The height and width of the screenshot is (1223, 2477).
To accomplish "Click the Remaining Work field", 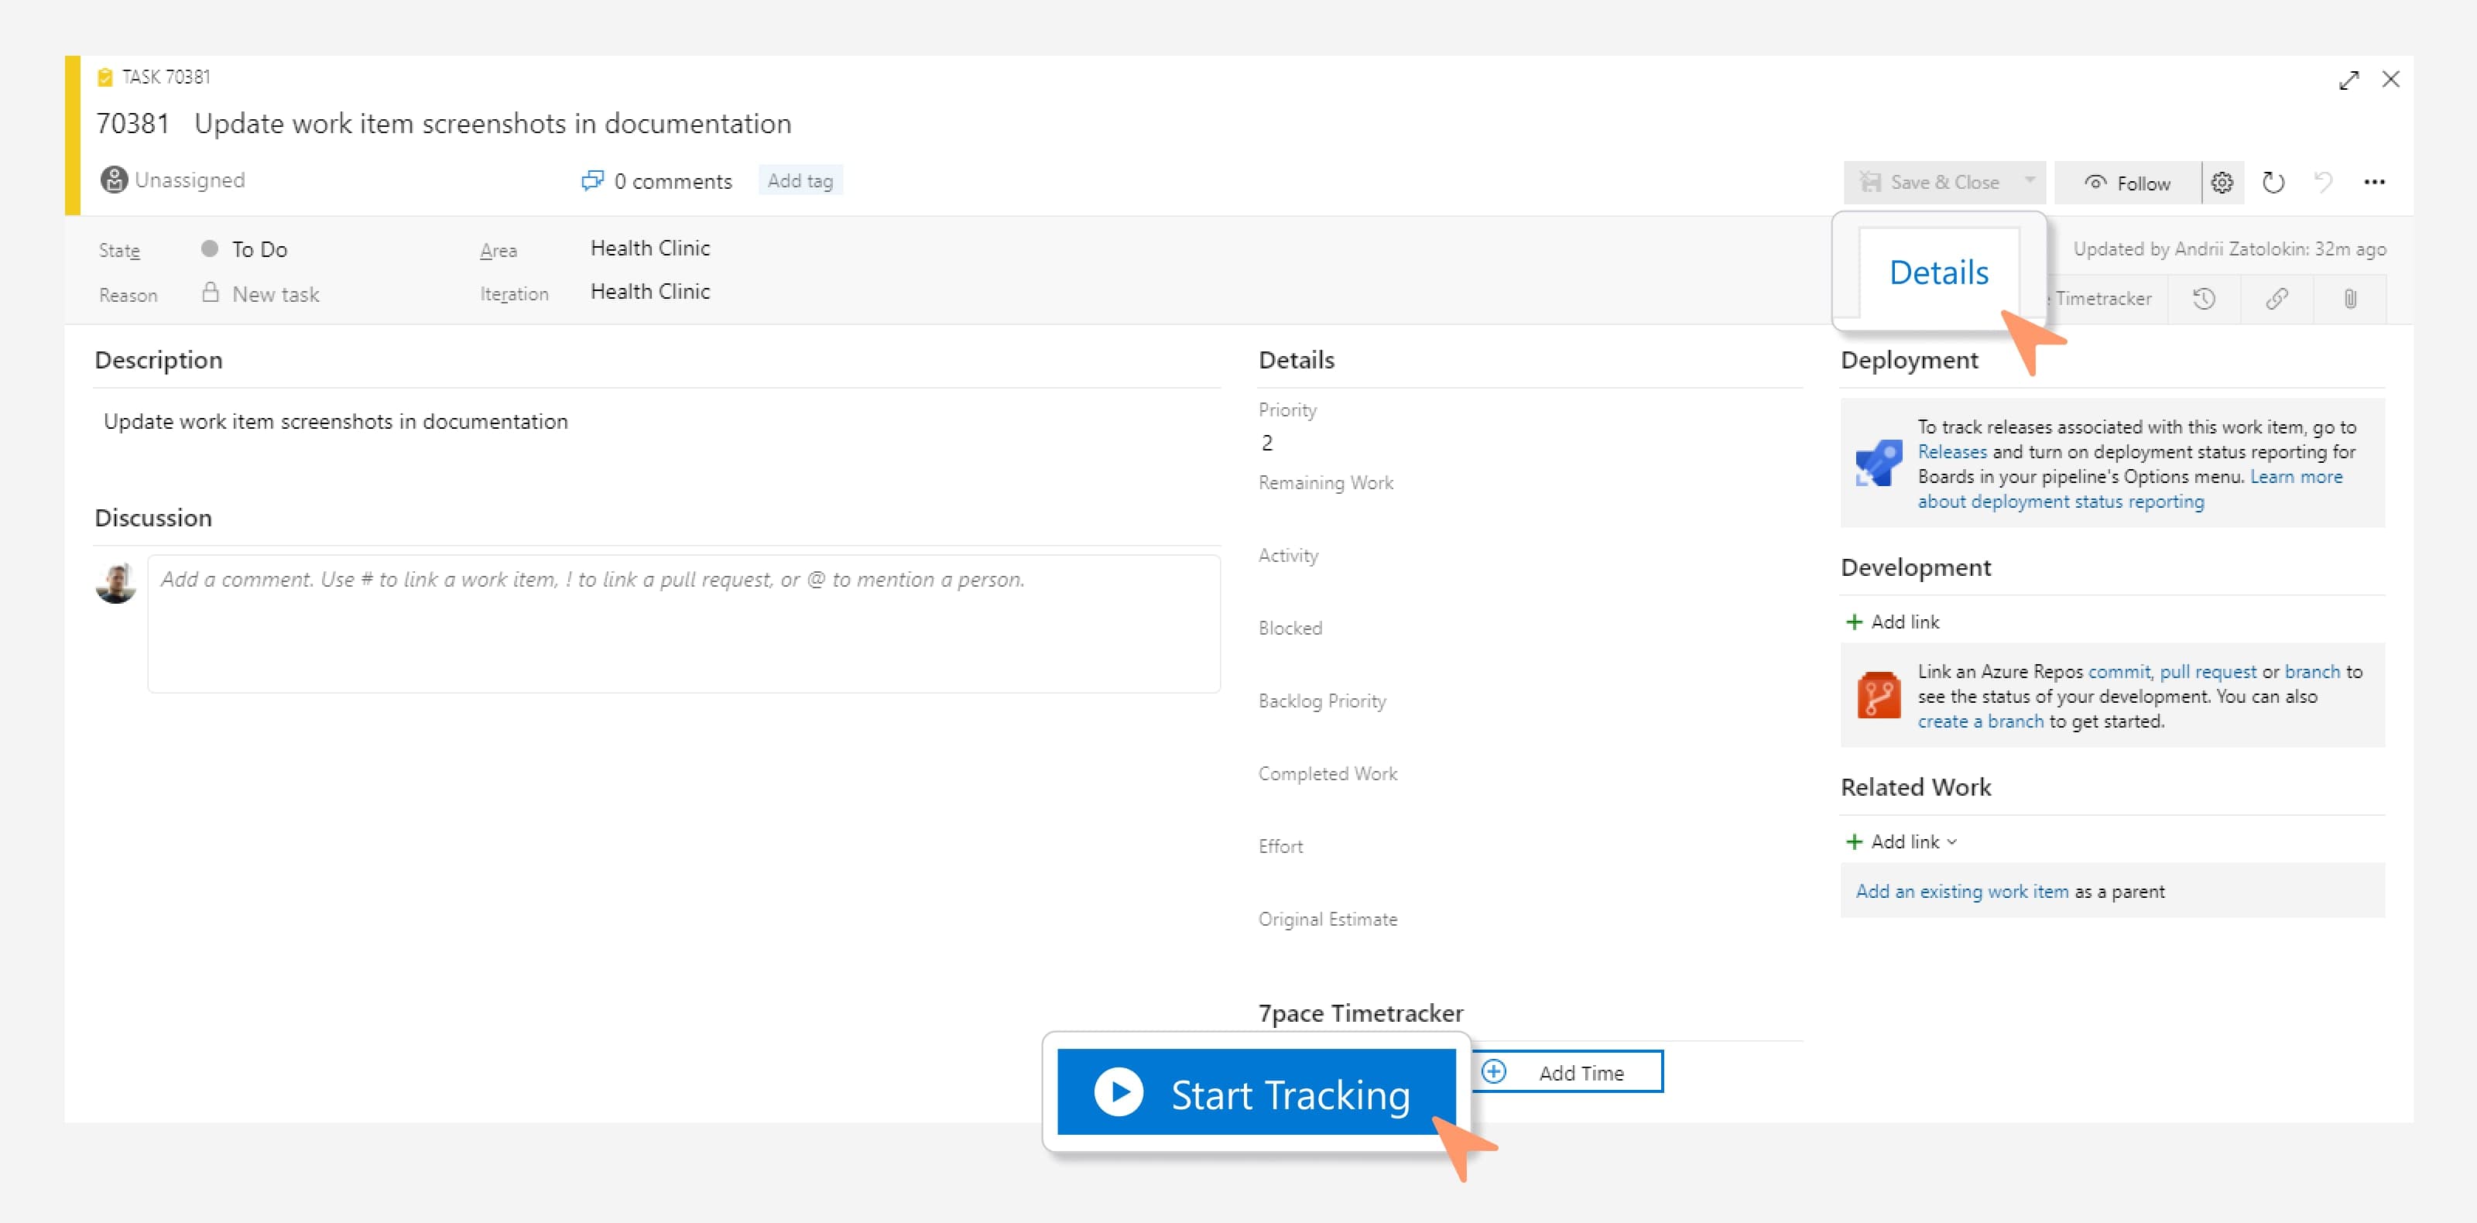I will (x=1529, y=516).
